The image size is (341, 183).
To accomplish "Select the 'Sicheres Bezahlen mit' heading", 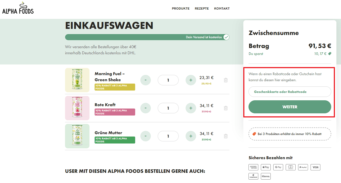I will point(270,158).
